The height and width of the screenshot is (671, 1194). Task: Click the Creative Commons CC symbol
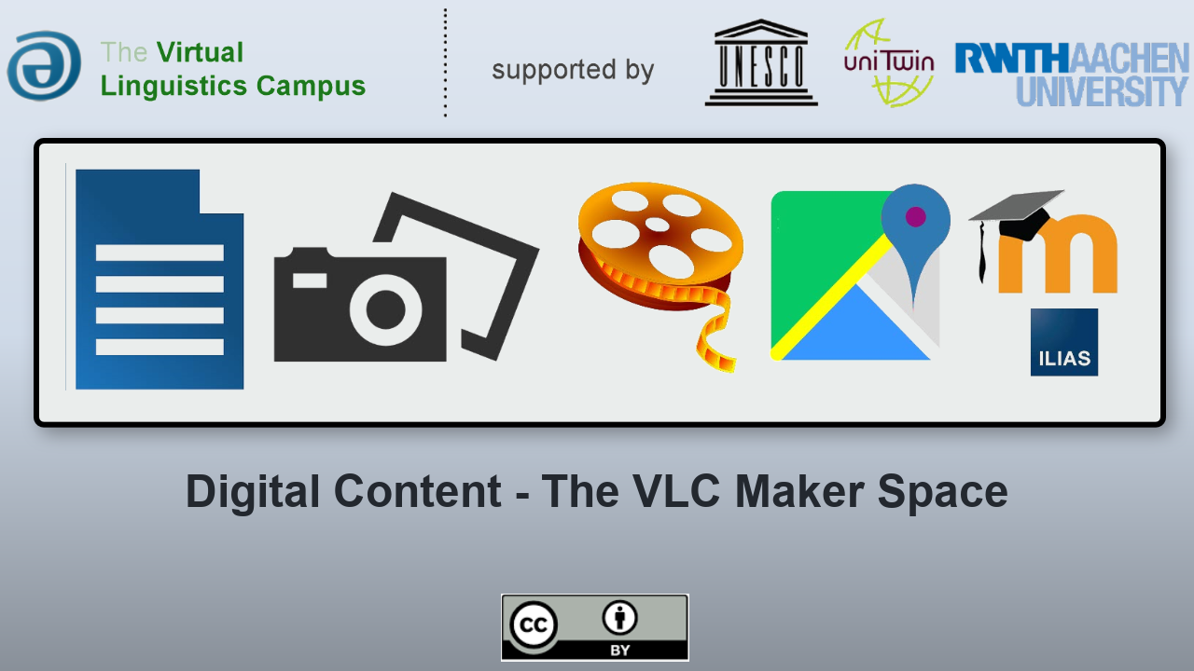tap(534, 625)
